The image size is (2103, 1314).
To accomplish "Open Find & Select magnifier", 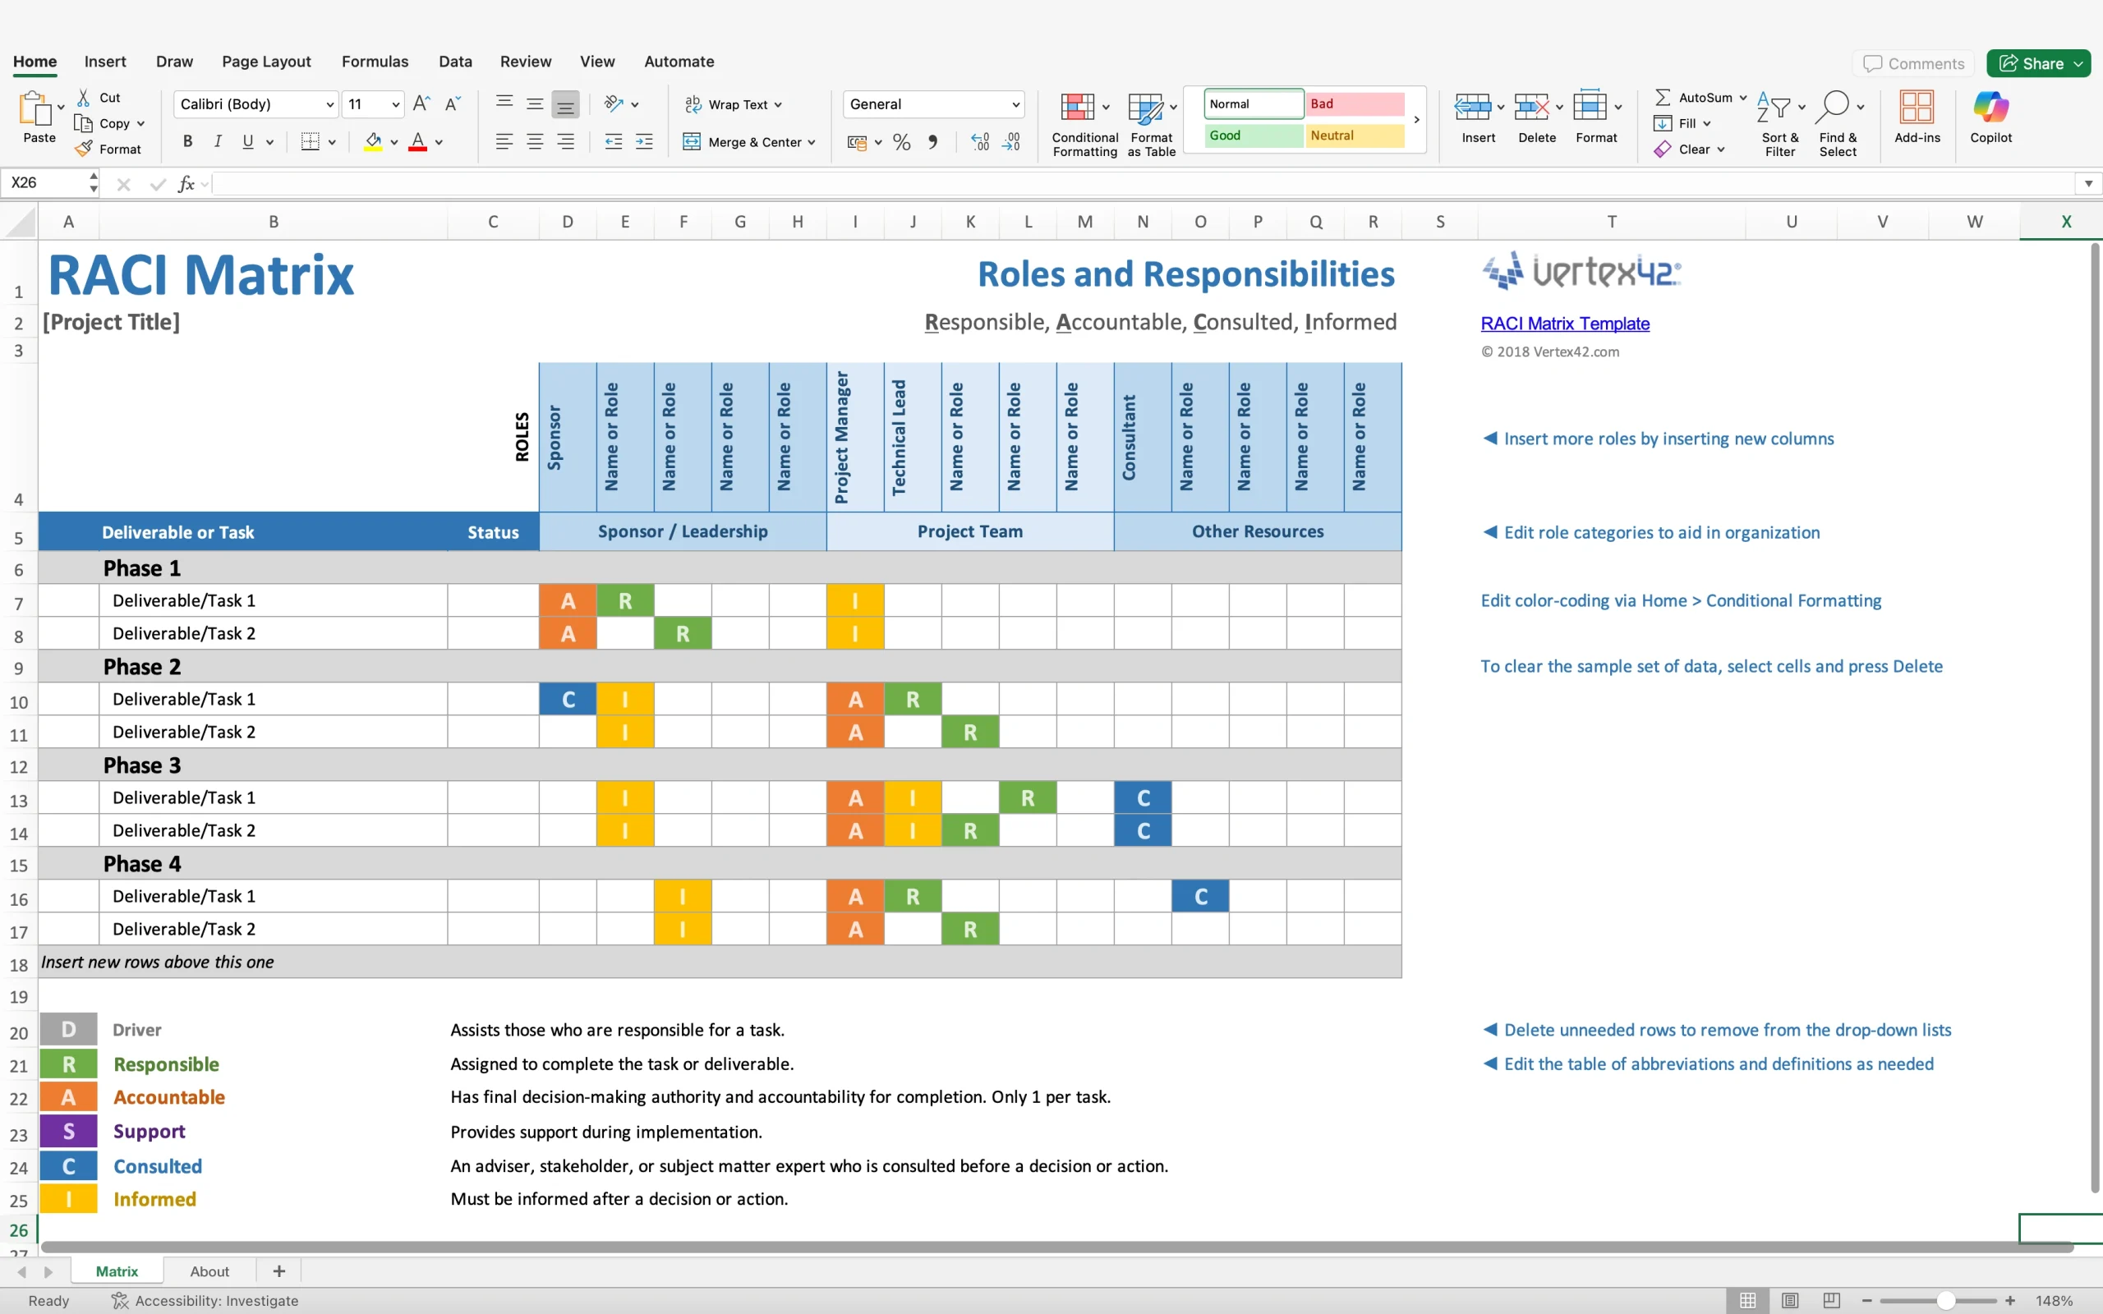I will (x=1837, y=124).
